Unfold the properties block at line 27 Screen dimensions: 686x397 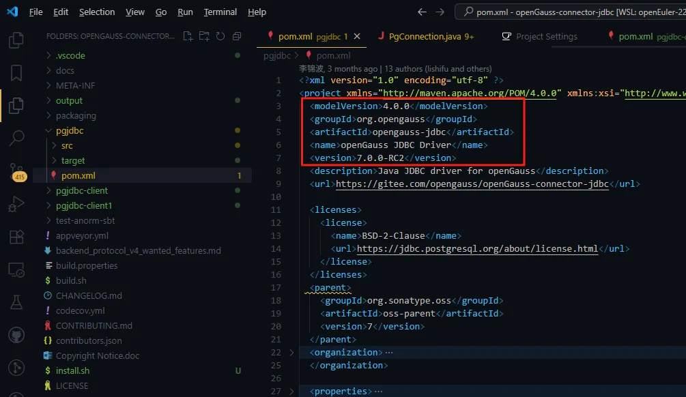292,392
